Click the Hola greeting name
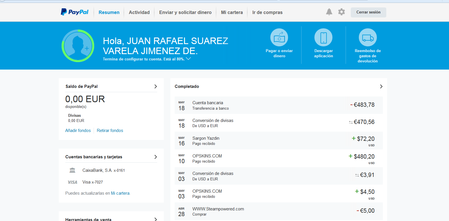449x221 pixels. pyautogui.click(x=166, y=46)
